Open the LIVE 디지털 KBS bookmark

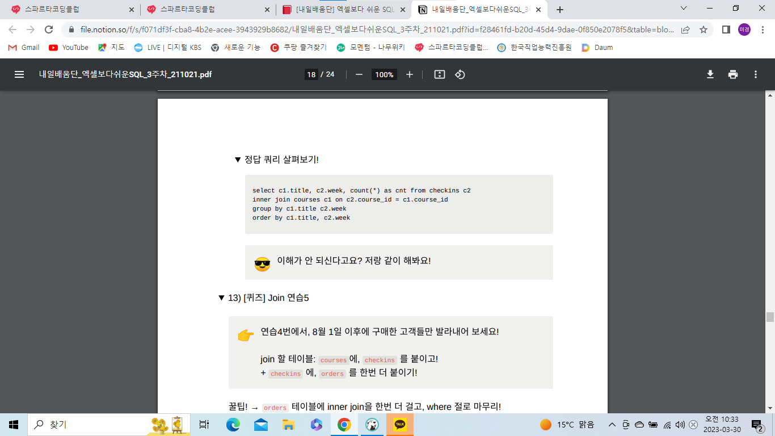(168, 48)
